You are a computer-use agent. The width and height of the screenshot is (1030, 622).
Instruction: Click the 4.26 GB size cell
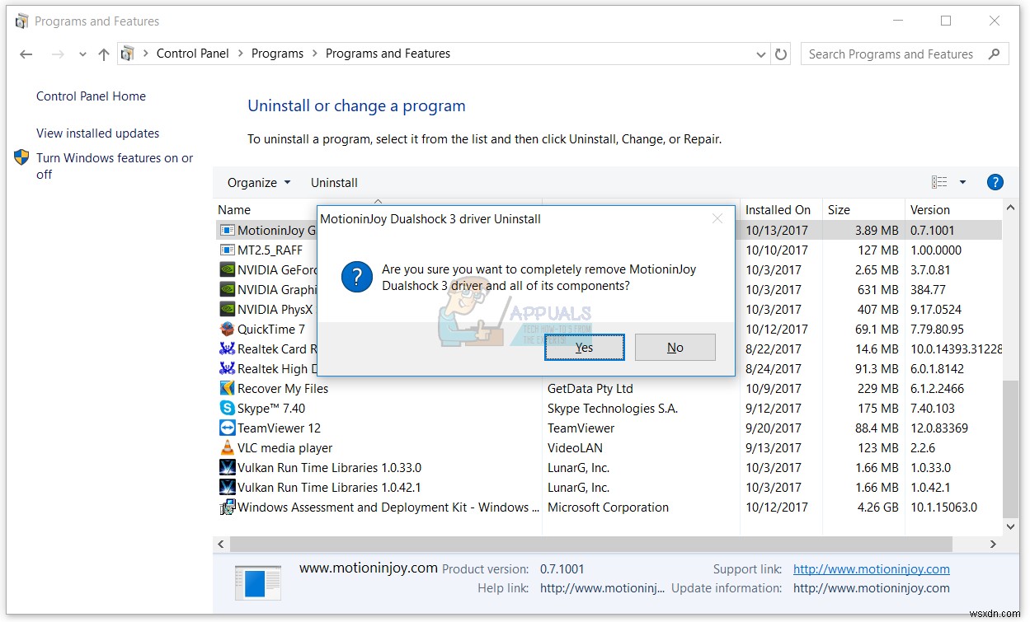click(877, 507)
